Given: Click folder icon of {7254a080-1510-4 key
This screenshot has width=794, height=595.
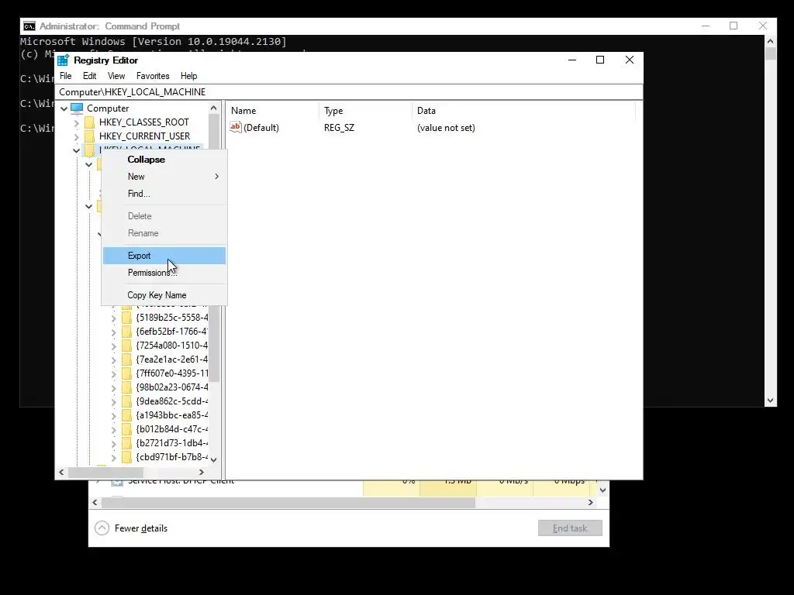Looking at the screenshot, I should coord(126,346).
